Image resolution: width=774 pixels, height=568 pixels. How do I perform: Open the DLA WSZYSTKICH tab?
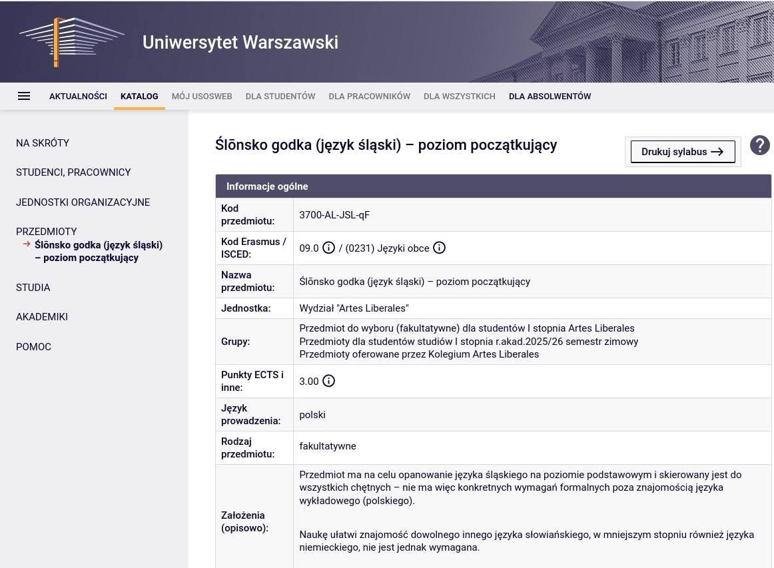click(460, 97)
